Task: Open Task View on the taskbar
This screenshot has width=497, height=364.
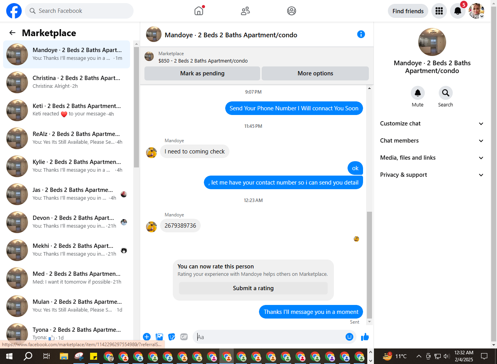Action: tap(46, 356)
